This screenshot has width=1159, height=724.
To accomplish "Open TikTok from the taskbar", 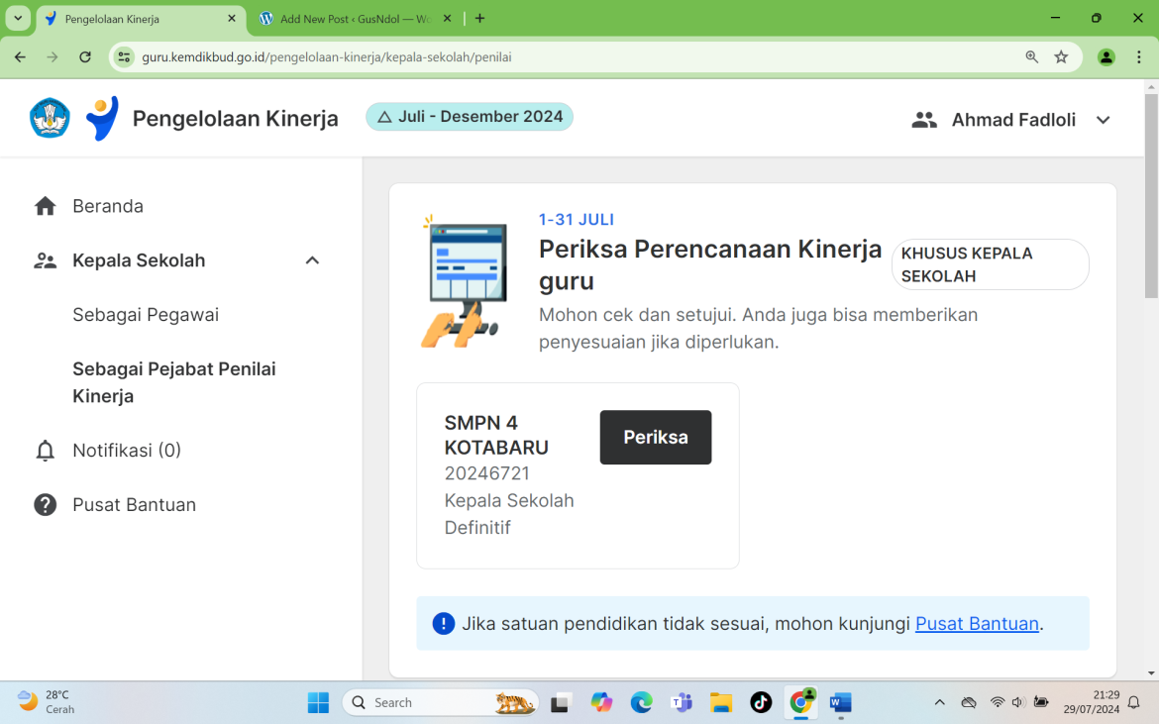I will [760, 702].
